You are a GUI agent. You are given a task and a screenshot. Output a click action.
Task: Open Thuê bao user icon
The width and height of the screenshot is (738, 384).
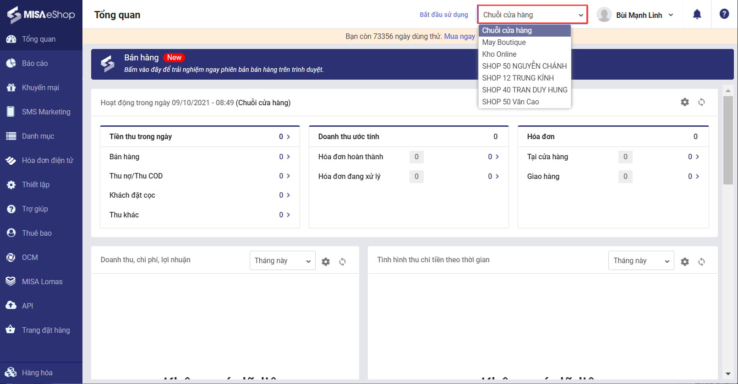(x=11, y=233)
